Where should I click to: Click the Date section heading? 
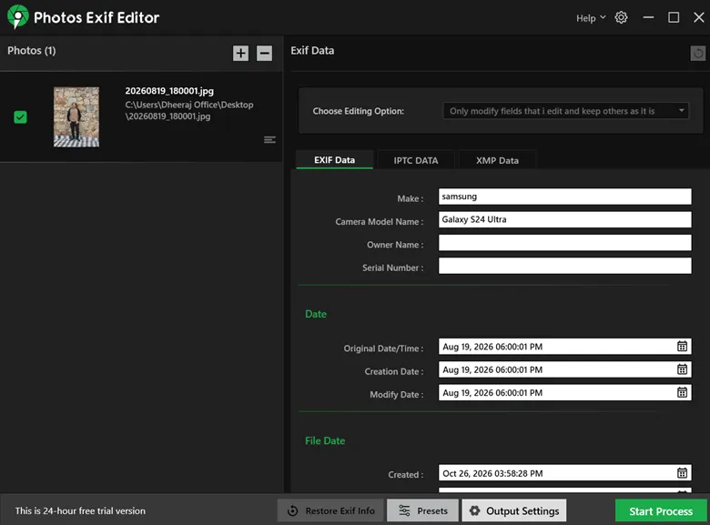(316, 314)
